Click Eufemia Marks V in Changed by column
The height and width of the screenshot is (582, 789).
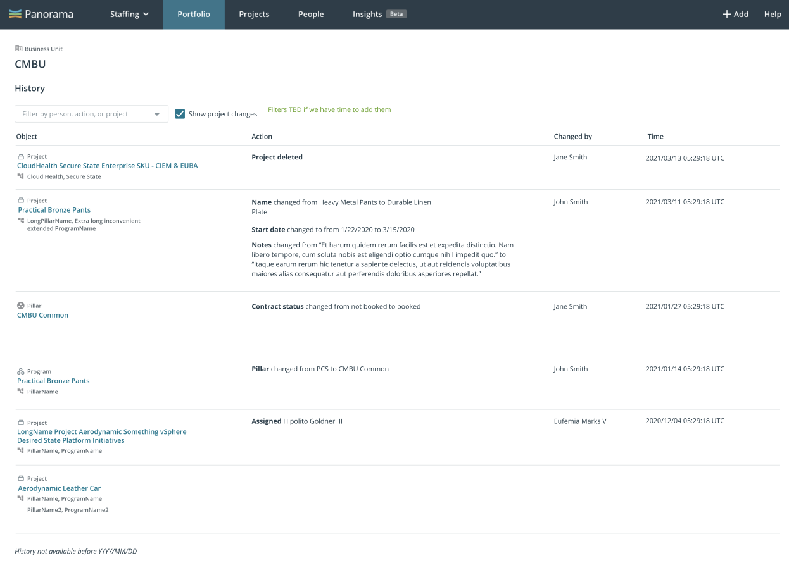pos(580,421)
